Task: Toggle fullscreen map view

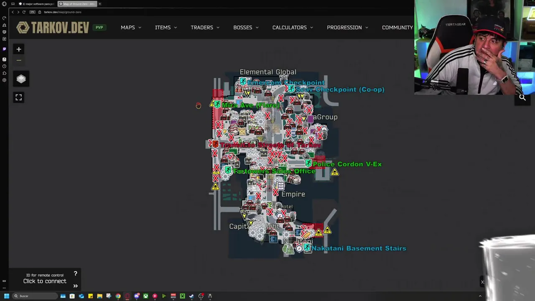Action: 18,97
